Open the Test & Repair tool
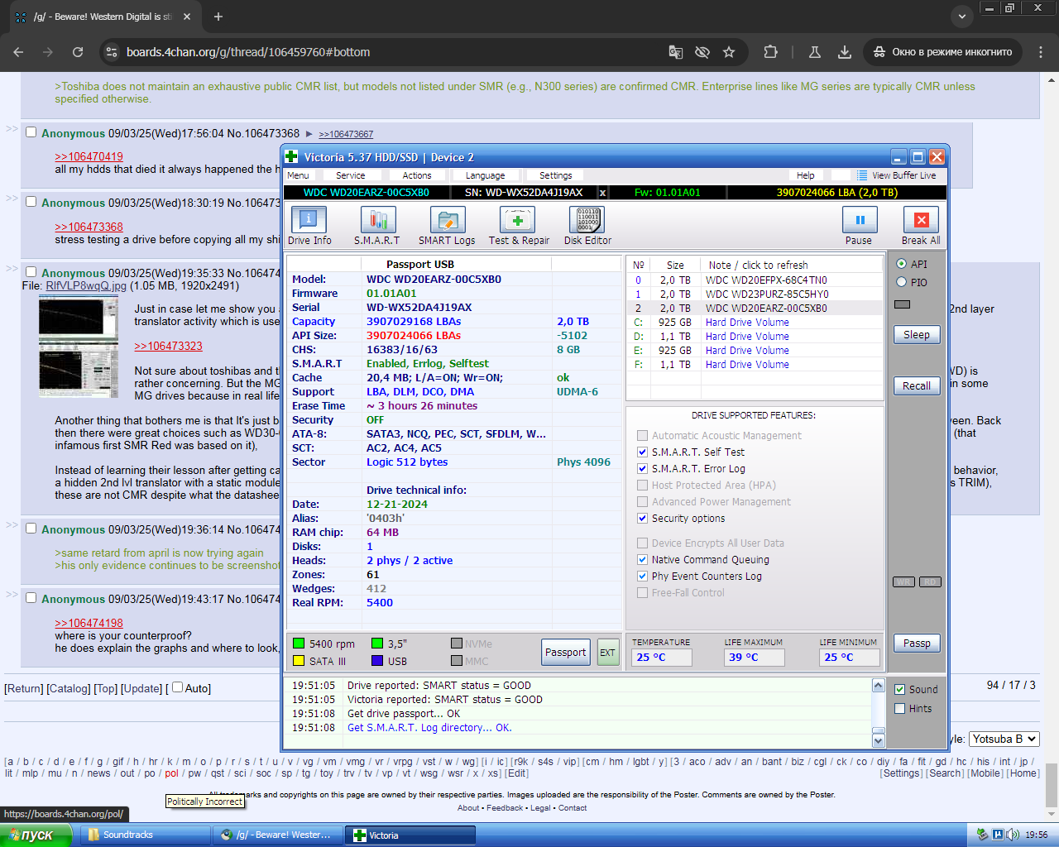This screenshot has height=847, width=1059. (518, 220)
